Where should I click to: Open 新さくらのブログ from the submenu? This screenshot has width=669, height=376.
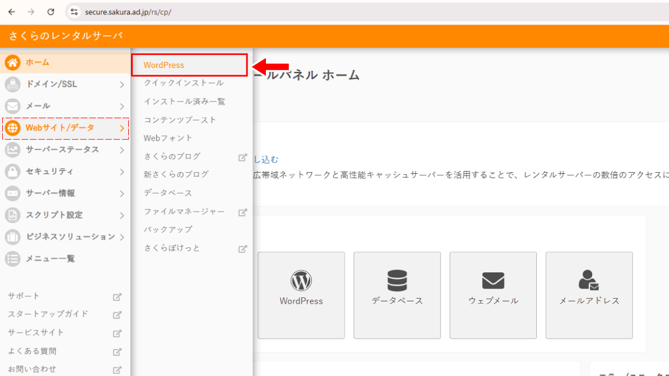point(176,174)
